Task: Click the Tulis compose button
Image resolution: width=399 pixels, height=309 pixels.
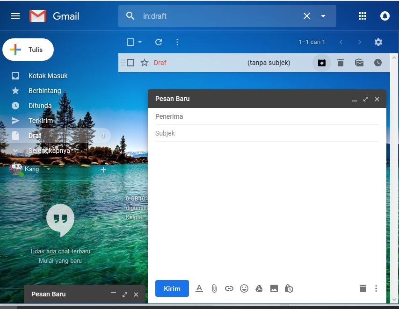Action: (29, 50)
